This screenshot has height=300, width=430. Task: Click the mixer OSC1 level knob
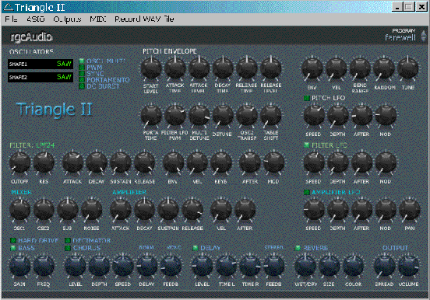(x=19, y=210)
